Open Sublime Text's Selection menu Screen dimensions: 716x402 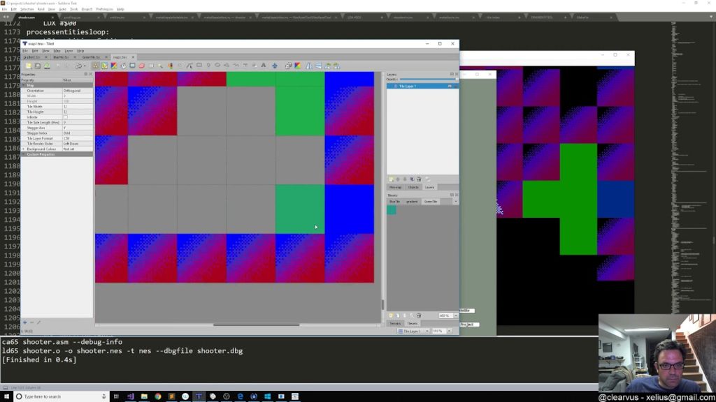pos(27,9)
